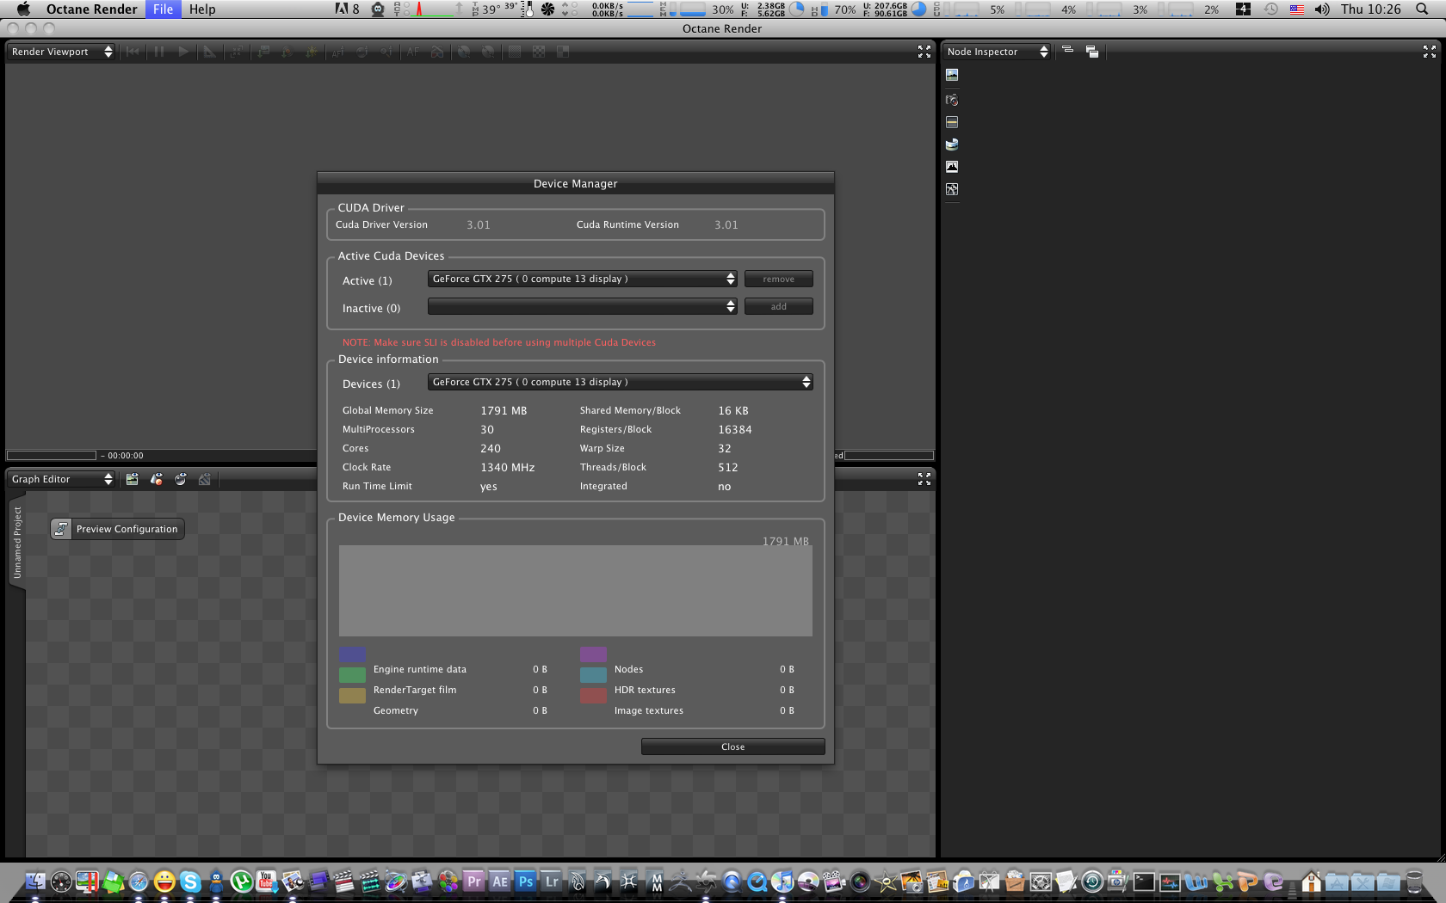Expand the Devices (1) information dropdown
This screenshot has height=903, width=1446.
620,383
